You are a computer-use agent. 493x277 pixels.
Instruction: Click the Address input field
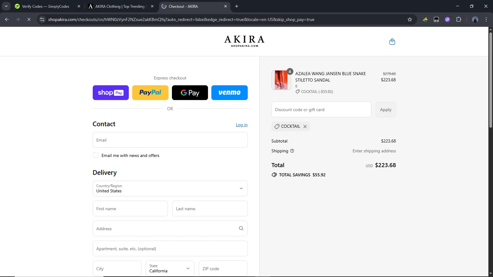coord(170,228)
